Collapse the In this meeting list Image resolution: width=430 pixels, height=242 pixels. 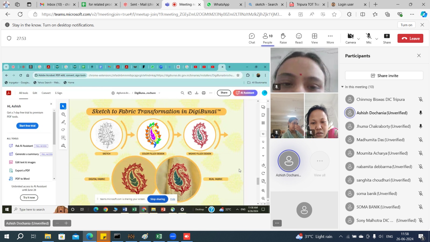click(342, 87)
